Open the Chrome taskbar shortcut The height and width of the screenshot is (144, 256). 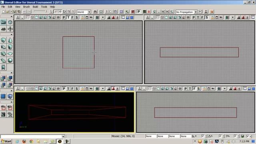[x=31, y=141]
